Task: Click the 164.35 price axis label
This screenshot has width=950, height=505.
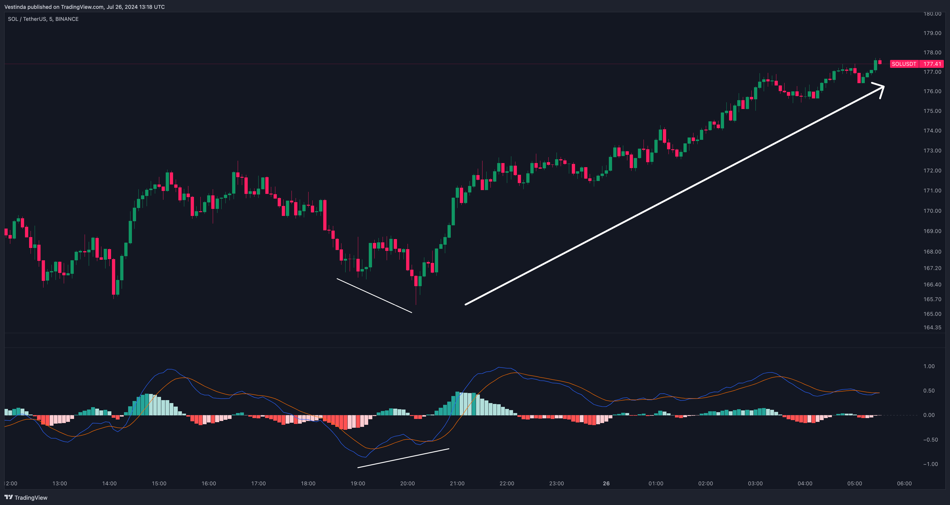Action: click(x=932, y=327)
